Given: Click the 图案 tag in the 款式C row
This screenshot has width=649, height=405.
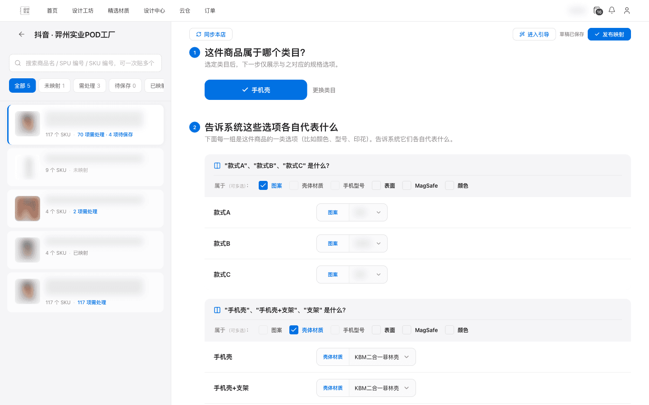Looking at the screenshot, I should pos(333,274).
